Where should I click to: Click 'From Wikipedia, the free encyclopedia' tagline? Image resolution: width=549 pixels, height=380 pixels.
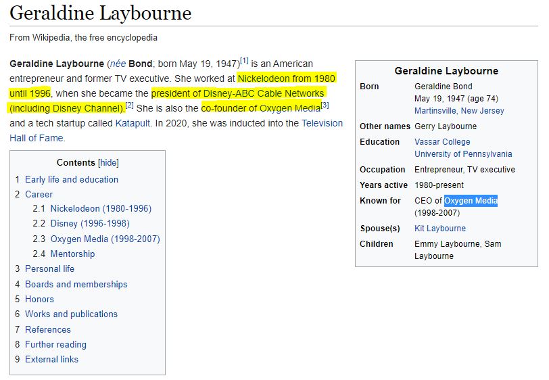[x=83, y=37]
